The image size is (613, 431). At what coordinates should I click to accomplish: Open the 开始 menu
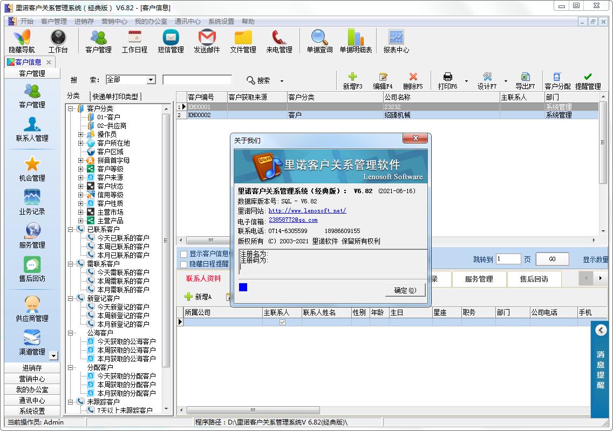coord(26,22)
